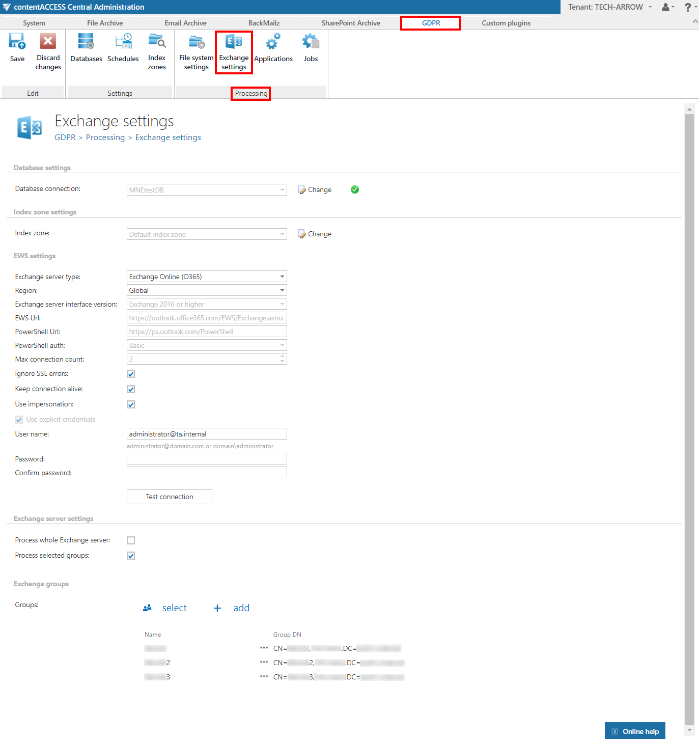699x739 pixels.
Task: Click the select groups link
Action: click(x=174, y=608)
